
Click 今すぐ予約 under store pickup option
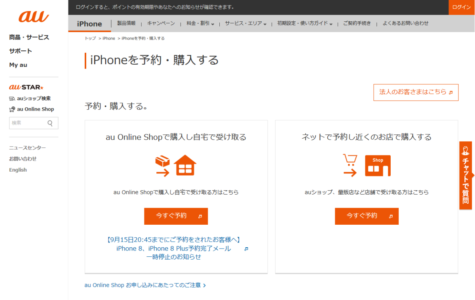[367, 216]
